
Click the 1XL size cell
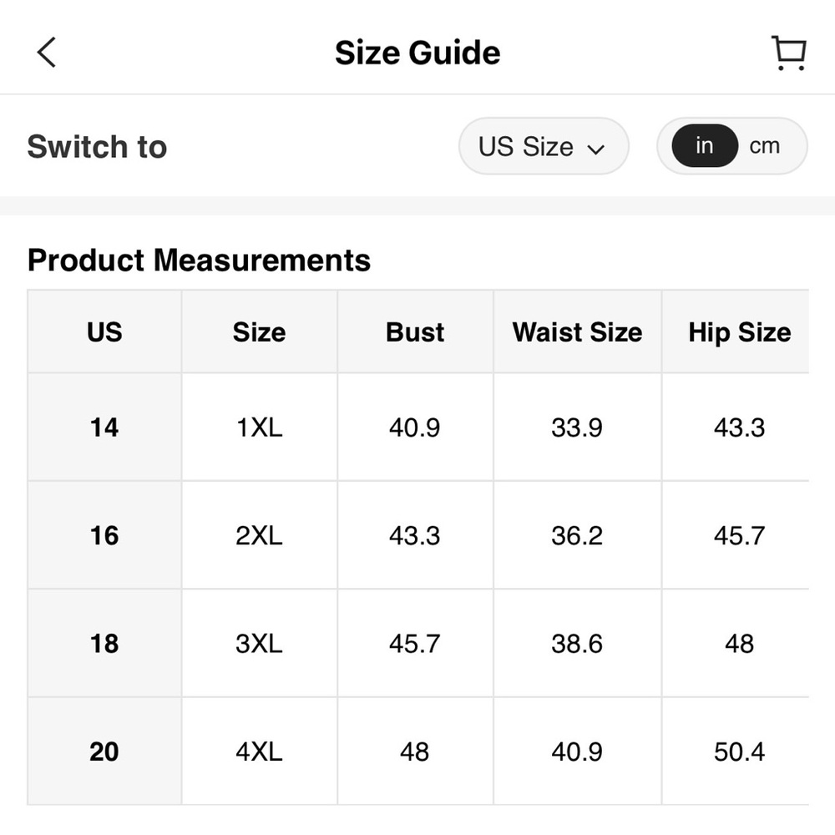tap(259, 428)
